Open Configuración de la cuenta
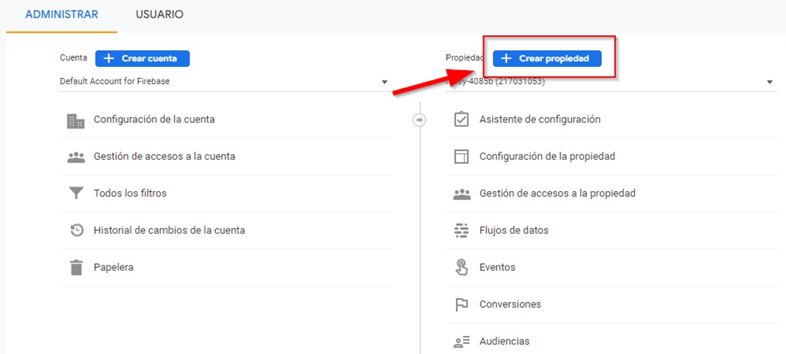The image size is (786, 354). 154,119
